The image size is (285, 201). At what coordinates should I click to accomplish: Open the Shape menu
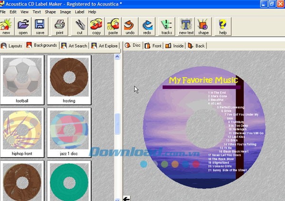(x=50, y=12)
